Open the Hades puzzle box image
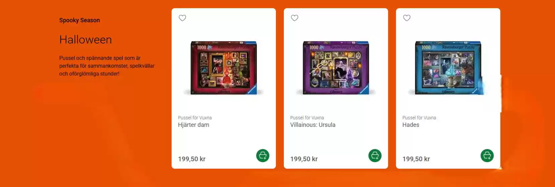 click(x=448, y=68)
